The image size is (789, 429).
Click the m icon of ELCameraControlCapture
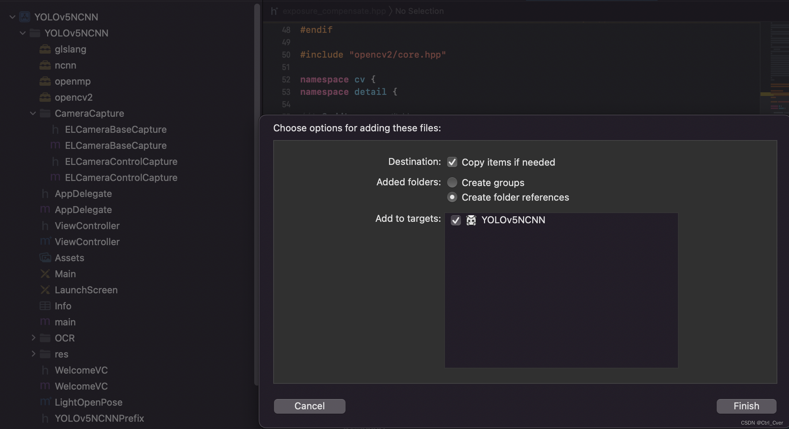(x=55, y=177)
